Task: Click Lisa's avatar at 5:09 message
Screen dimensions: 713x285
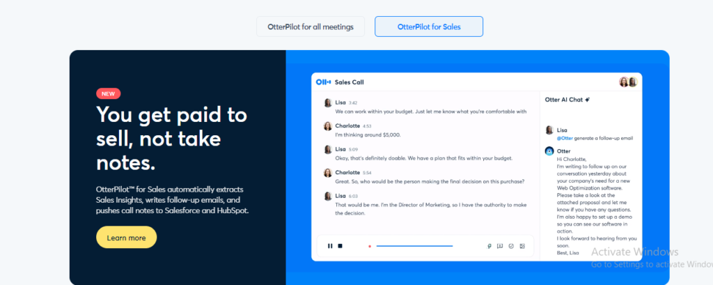Action: [x=327, y=149]
